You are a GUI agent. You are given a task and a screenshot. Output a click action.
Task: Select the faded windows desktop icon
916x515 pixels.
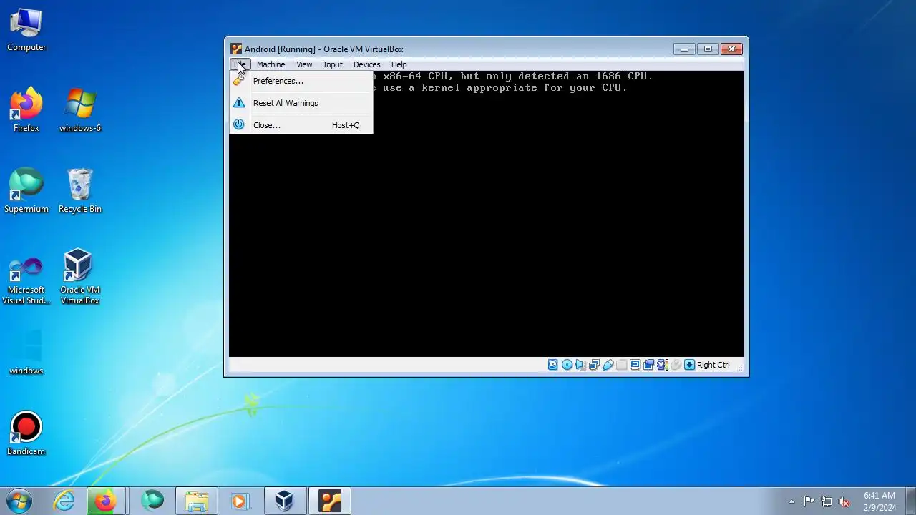(x=26, y=353)
